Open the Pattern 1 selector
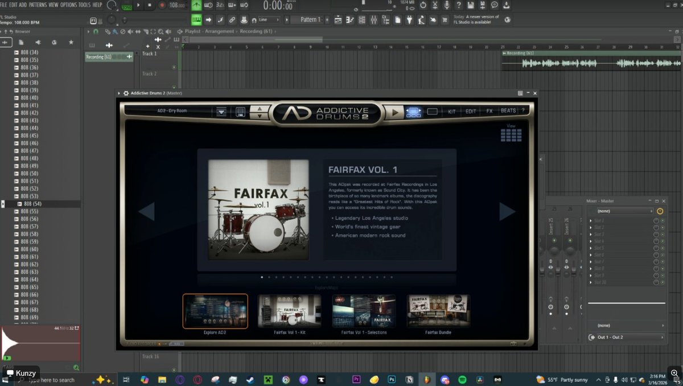Image resolution: width=683 pixels, height=386 pixels. [311, 19]
